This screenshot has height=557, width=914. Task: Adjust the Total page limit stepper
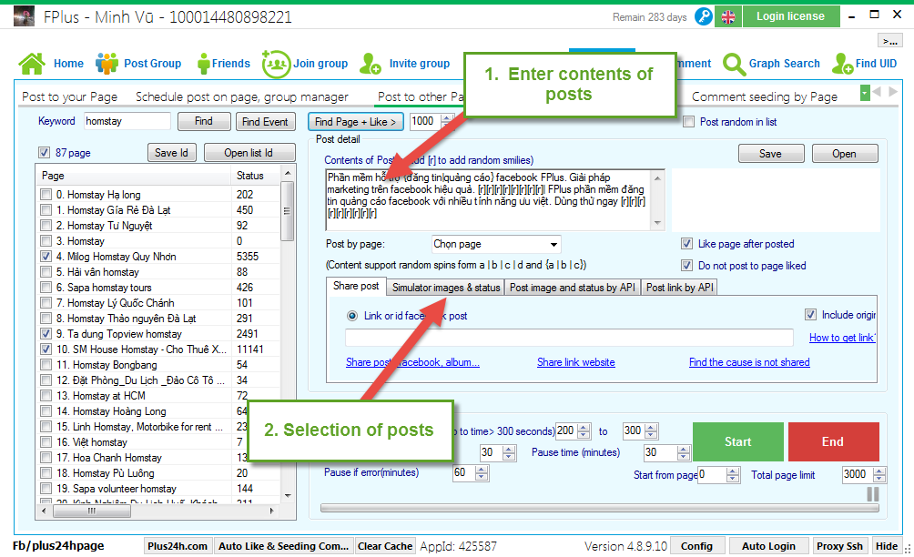(x=879, y=475)
